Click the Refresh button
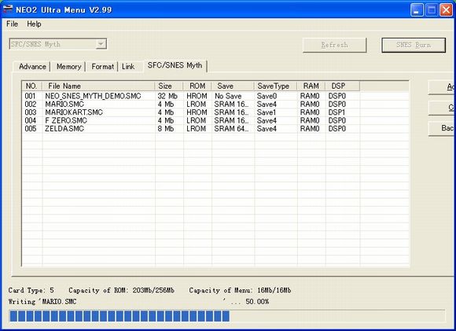 [x=334, y=45]
